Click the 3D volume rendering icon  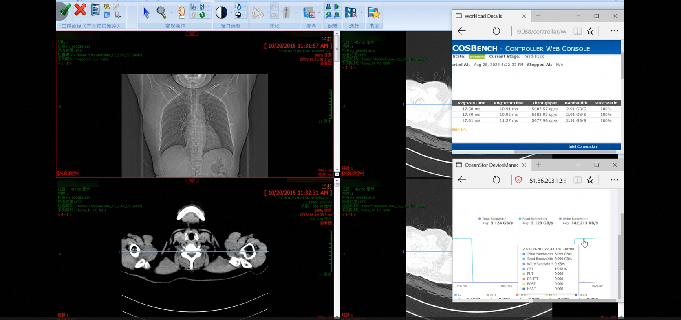coord(258,13)
